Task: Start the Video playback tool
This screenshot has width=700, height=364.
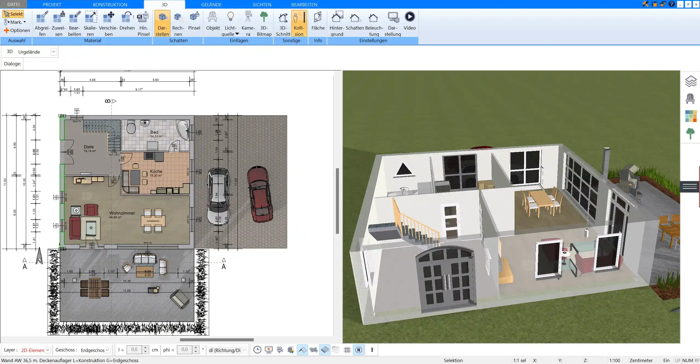Action: click(x=409, y=21)
